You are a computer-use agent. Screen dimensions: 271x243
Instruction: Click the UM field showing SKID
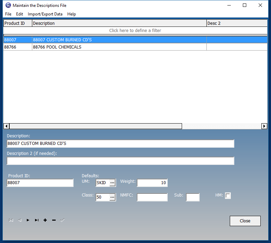coord(103,183)
